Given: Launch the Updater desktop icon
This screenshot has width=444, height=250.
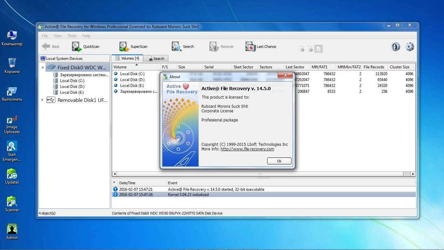Looking at the screenshot, I should tap(12, 176).
